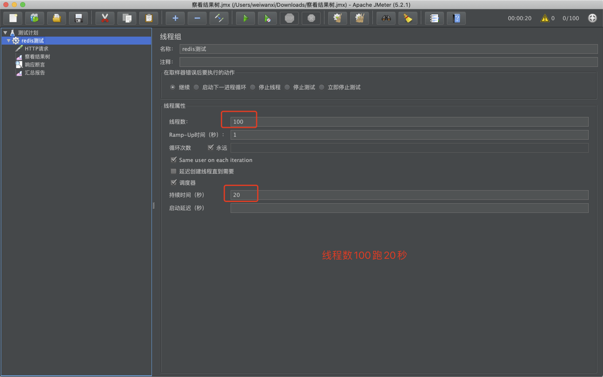Viewport: 603px width, 377px height.
Task: Toggle the 调度器 scheduler checkbox
Action: point(173,183)
